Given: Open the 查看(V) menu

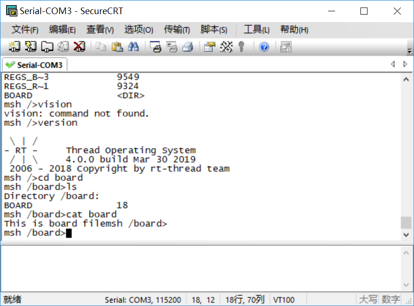Looking at the screenshot, I should click(100, 30).
